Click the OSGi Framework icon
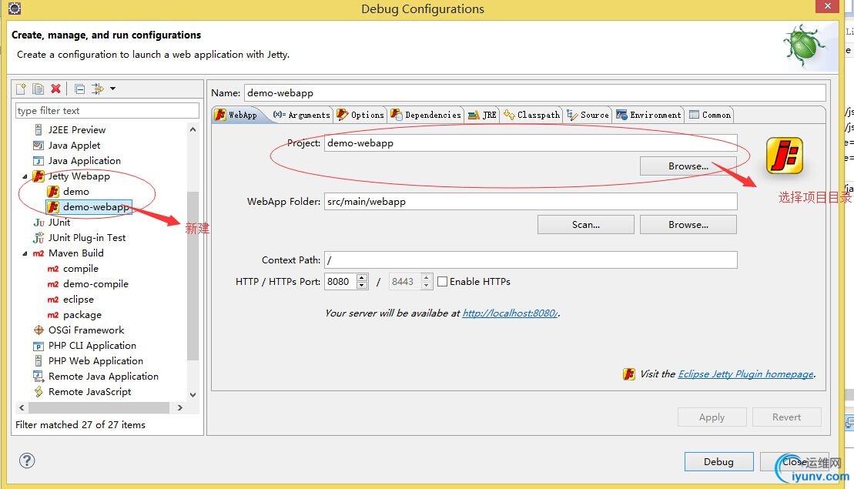This screenshot has width=854, height=489. 39,330
